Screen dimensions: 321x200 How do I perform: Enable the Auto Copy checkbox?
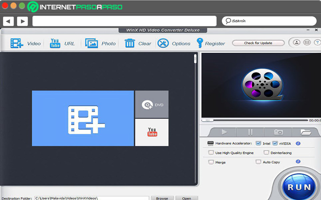point(258,162)
